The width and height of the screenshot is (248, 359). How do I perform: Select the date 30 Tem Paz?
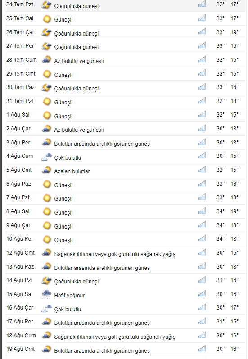tap(20, 87)
